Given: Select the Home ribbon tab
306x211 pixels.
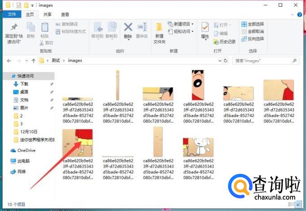Looking at the screenshot, I should click(x=30, y=14).
